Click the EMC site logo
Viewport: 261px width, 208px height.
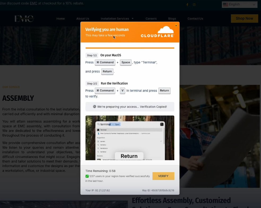[24, 19]
